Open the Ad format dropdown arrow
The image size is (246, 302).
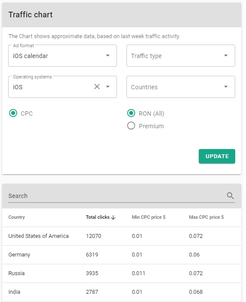108,55
